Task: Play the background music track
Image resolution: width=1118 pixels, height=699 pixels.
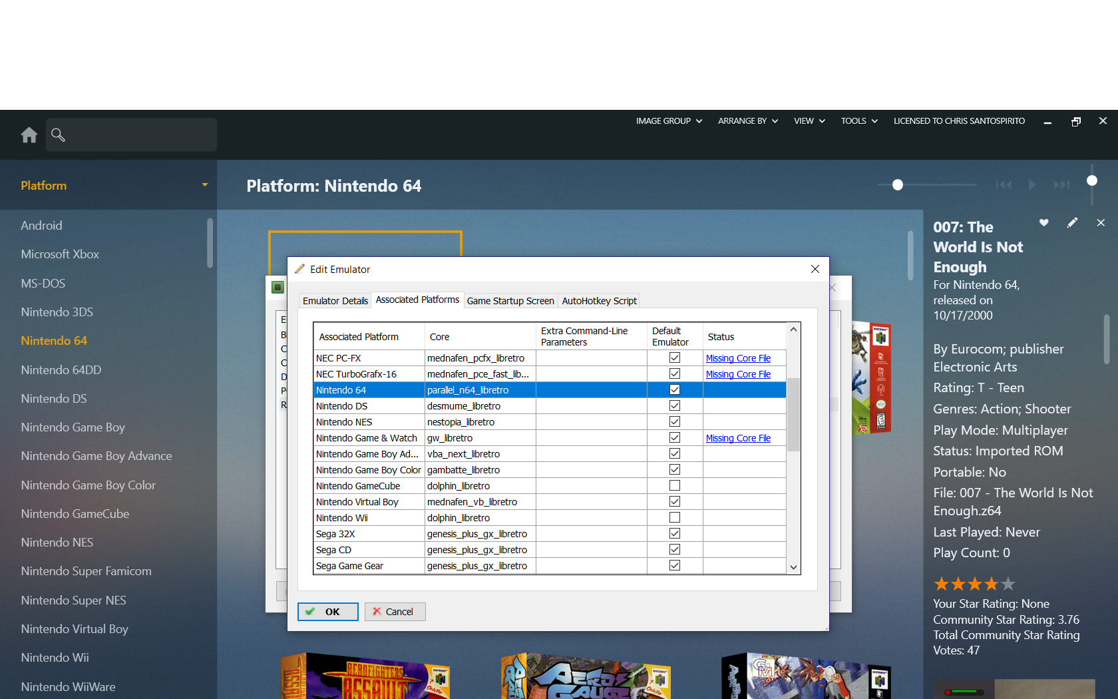Action: (x=1032, y=184)
